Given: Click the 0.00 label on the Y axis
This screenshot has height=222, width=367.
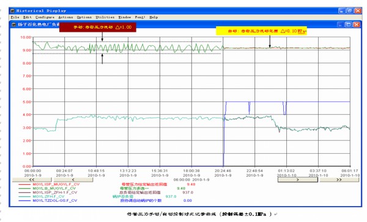Looking at the screenshot, I should [x=26, y=167].
